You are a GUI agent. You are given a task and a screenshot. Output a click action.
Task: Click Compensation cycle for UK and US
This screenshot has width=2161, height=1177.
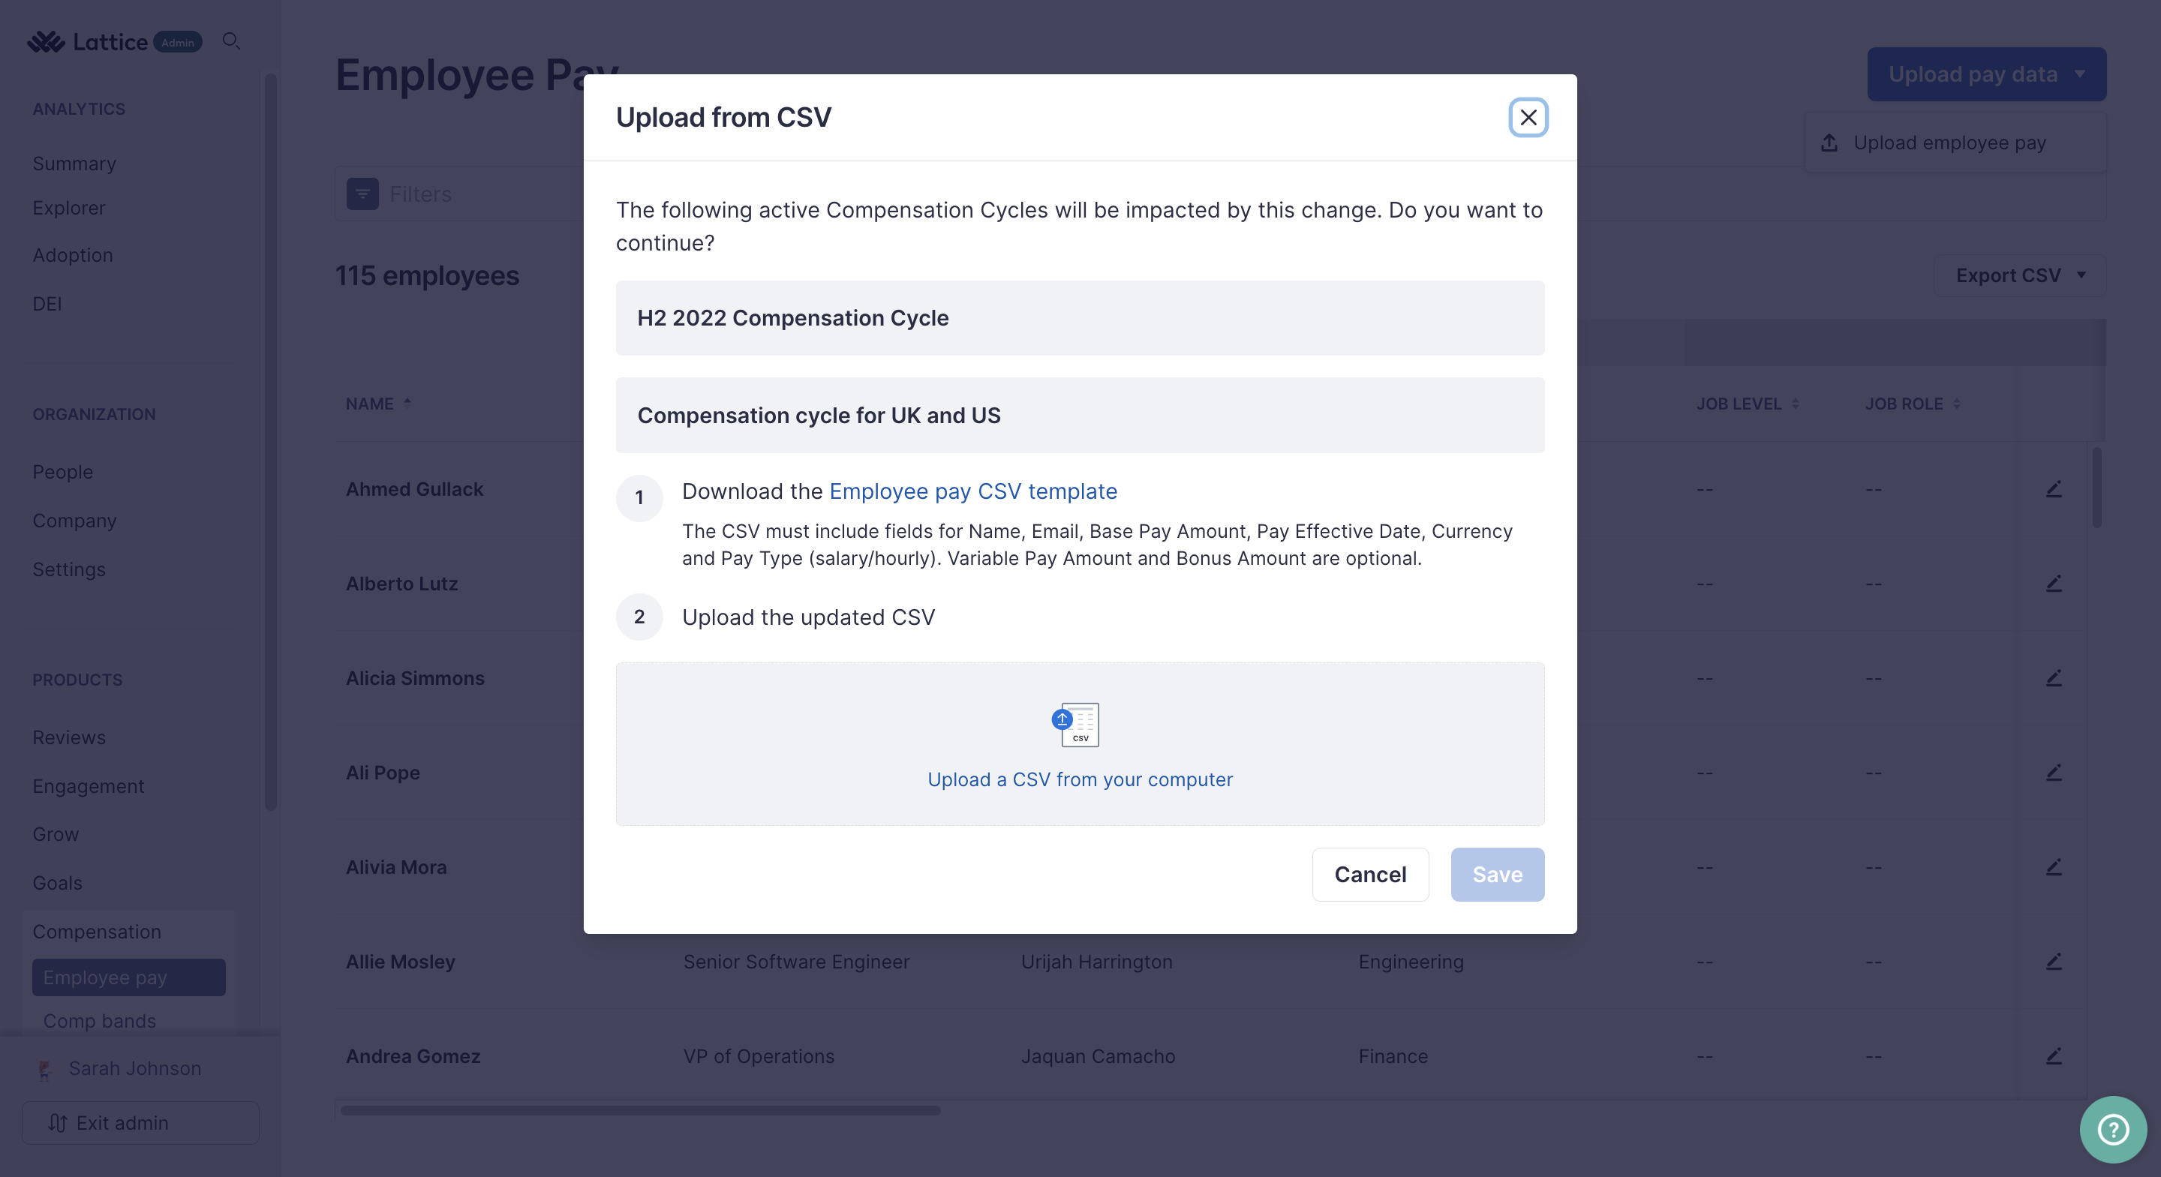[1080, 416]
